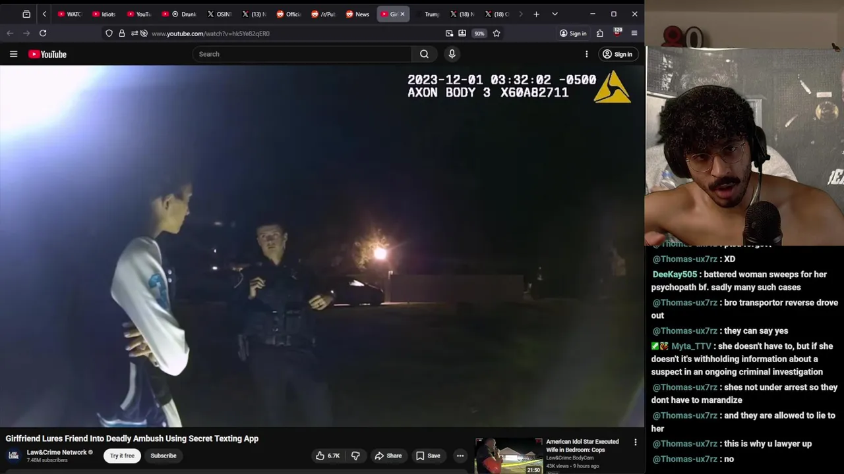The image size is (844, 474).
Task: Switch to the News Reddit tab
Action: (357, 14)
